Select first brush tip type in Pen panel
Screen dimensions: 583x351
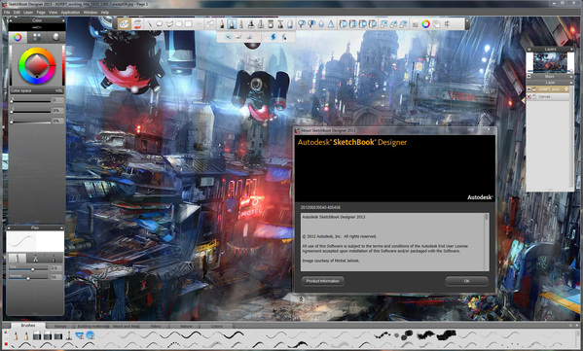pos(17,258)
